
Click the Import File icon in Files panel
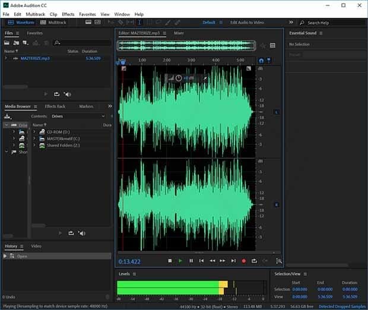tap(16, 43)
